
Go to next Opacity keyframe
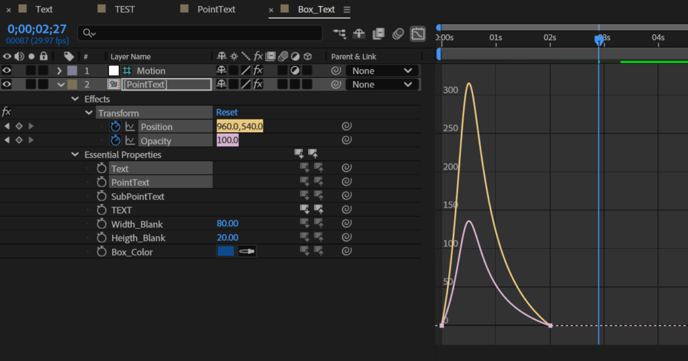tap(31, 140)
